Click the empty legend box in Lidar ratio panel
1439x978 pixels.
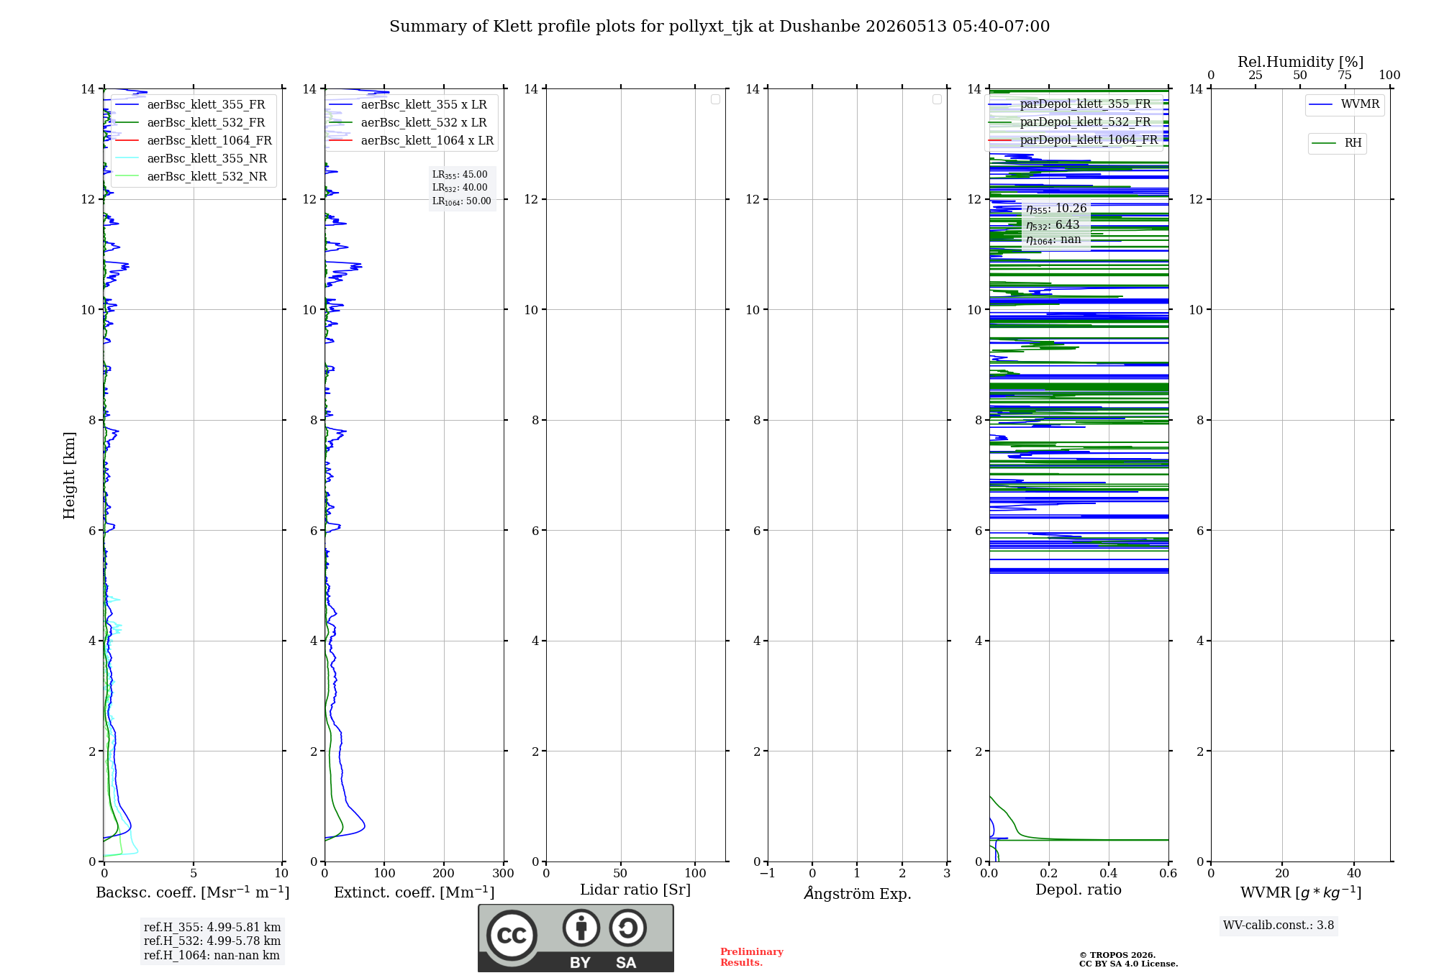click(x=715, y=99)
